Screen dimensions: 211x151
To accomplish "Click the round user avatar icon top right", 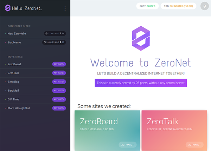I will point(204,6).
